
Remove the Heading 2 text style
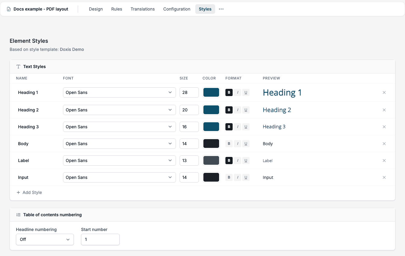[x=384, y=110]
